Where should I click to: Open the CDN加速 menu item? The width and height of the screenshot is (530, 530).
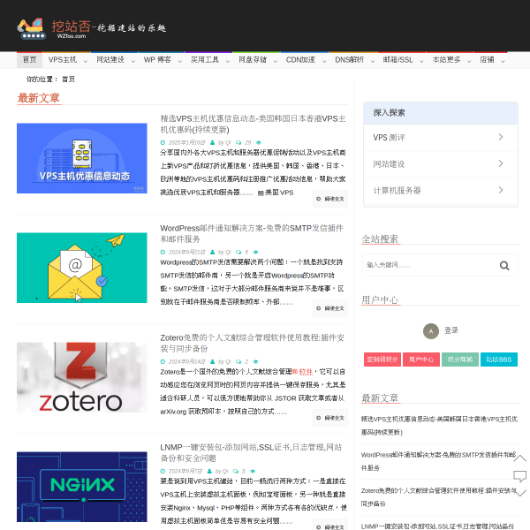pos(300,60)
